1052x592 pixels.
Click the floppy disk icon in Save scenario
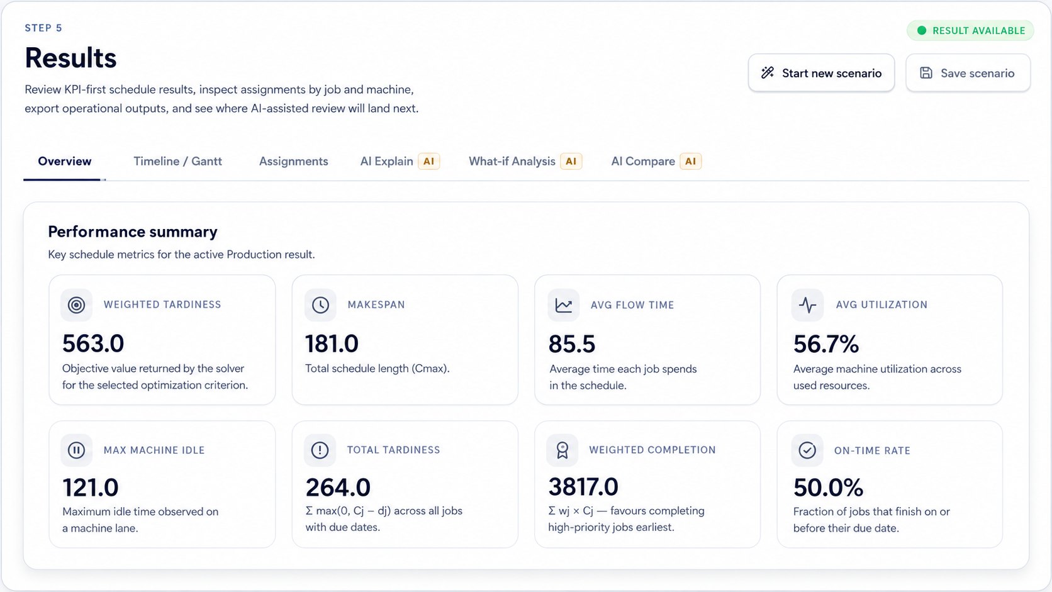point(926,73)
